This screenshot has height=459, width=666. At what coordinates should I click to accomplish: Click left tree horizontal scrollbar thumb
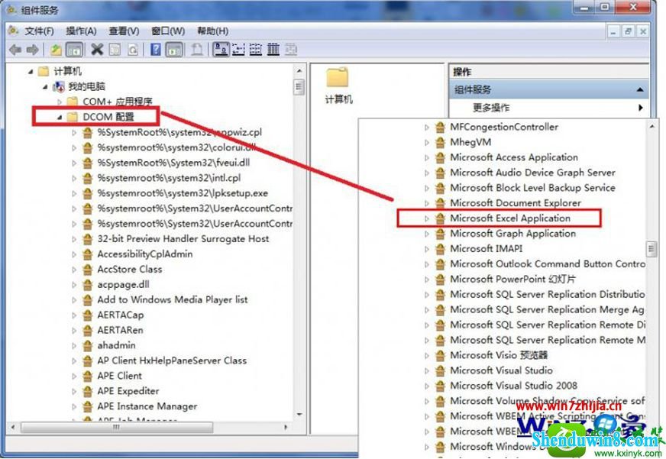click(116, 427)
